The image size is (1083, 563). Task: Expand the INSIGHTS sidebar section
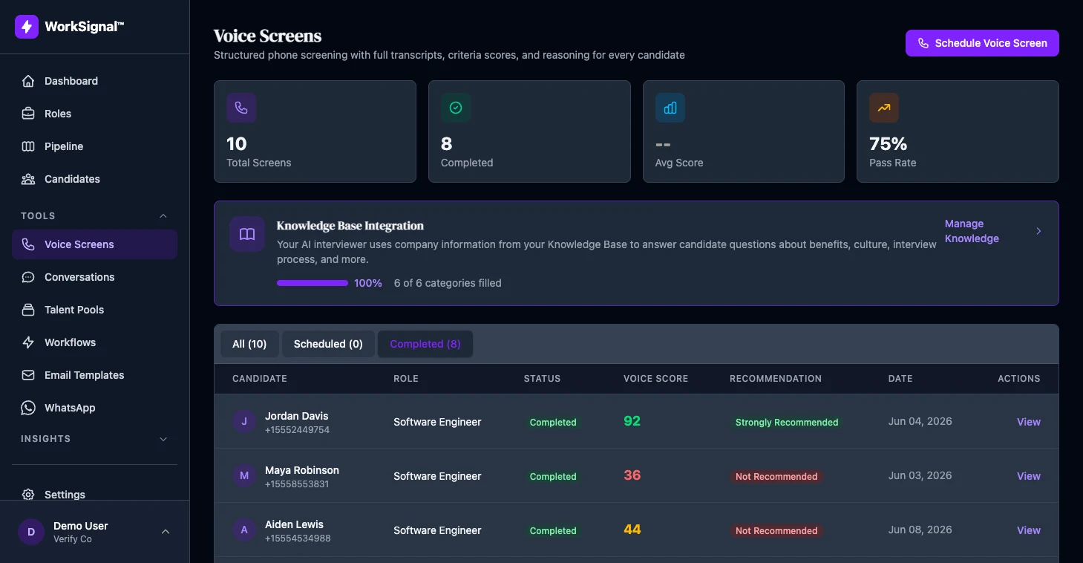point(163,439)
